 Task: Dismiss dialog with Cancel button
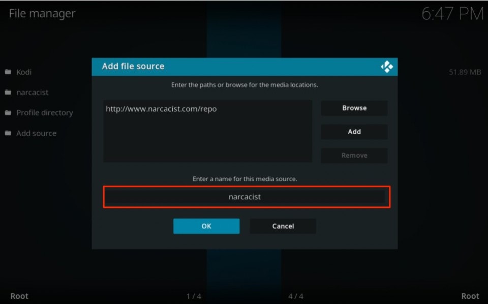[283, 226]
